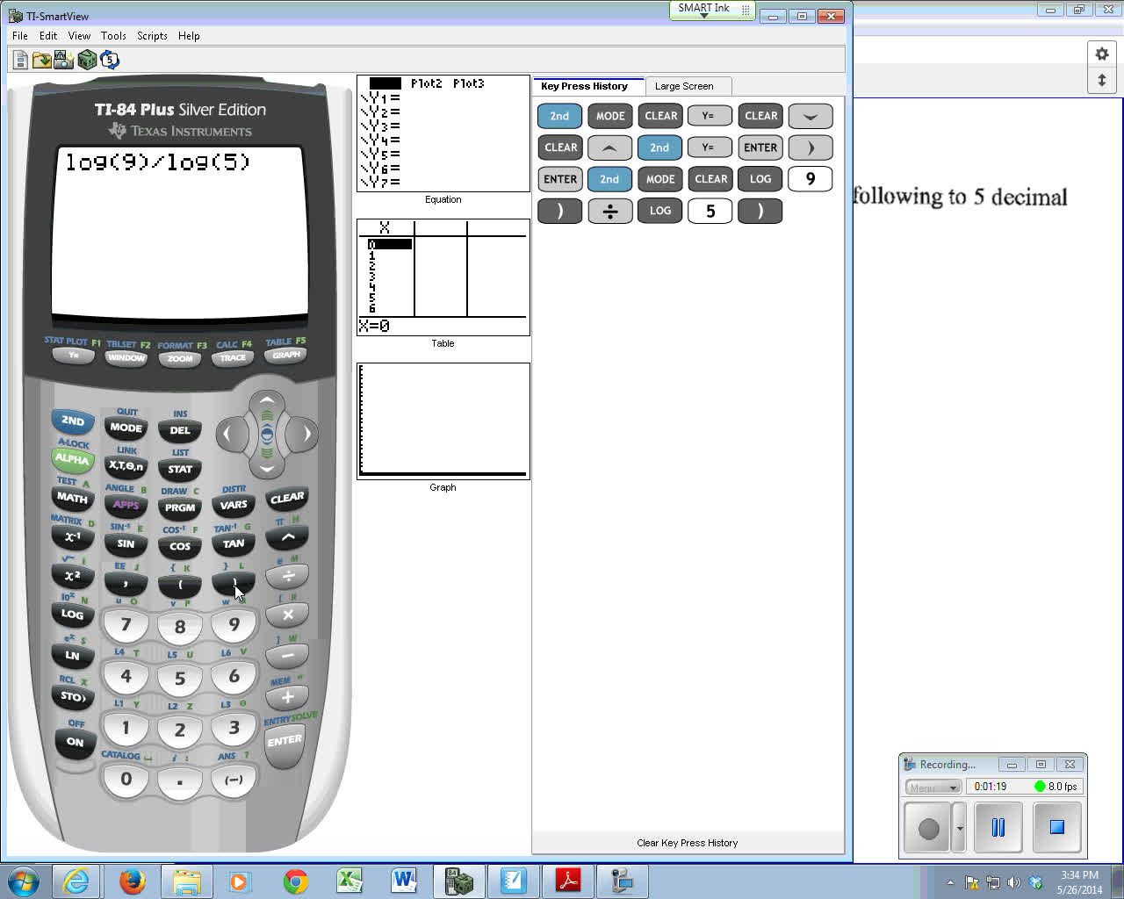Click the X,T,θ,n key
Image resolution: width=1124 pixels, height=899 pixels.
click(126, 466)
